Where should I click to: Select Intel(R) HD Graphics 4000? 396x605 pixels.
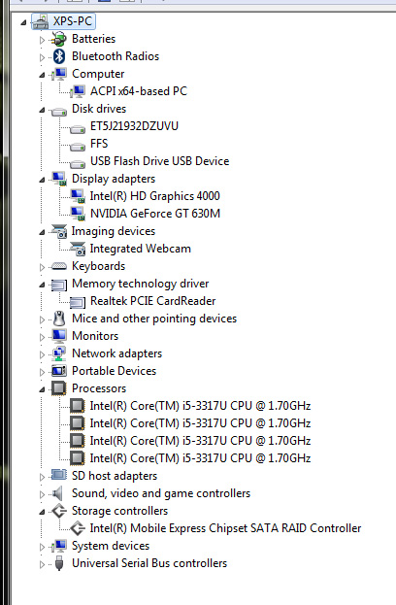point(154,196)
